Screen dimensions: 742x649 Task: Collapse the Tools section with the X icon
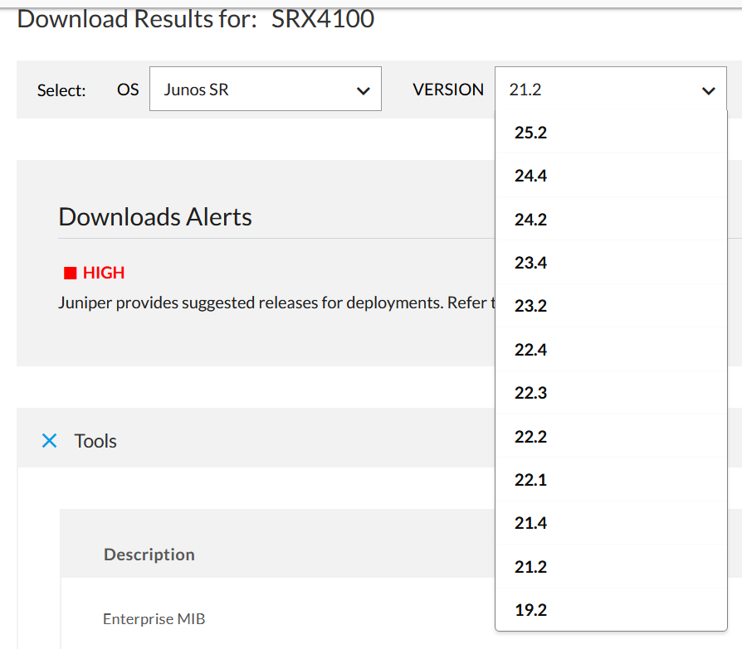pyautogui.click(x=49, y=441)
